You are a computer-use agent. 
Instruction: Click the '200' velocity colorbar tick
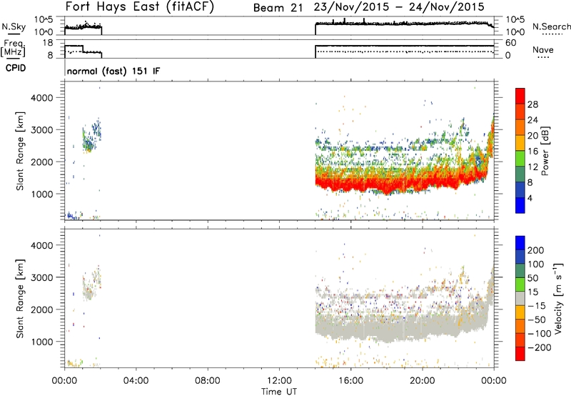click(536, 250)
